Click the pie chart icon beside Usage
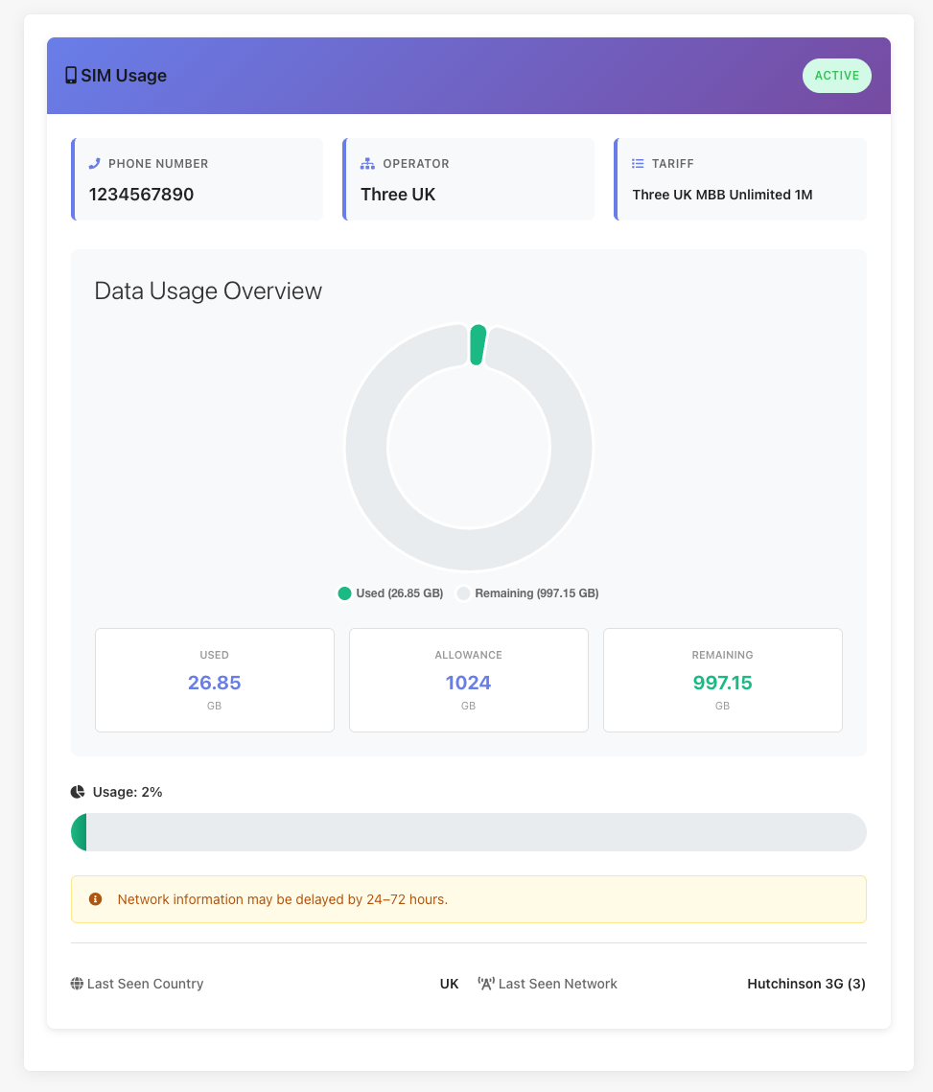 pyautogui.click(x=78, y=792)
